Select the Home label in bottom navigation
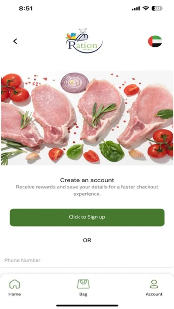 [14, 294]
